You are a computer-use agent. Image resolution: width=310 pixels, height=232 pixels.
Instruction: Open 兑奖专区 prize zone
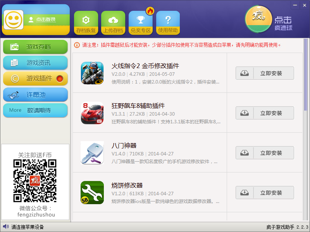click(141, 23)
